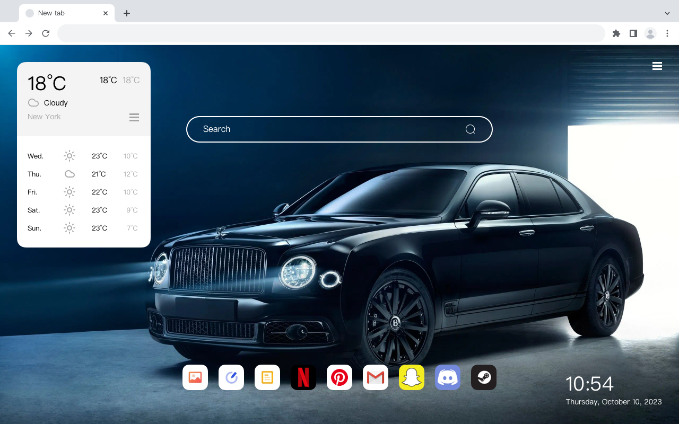The height and width of the screenshot is (424, 679).
Task: Click the 7°C low for Sunday
Action: tap(132, 228)
